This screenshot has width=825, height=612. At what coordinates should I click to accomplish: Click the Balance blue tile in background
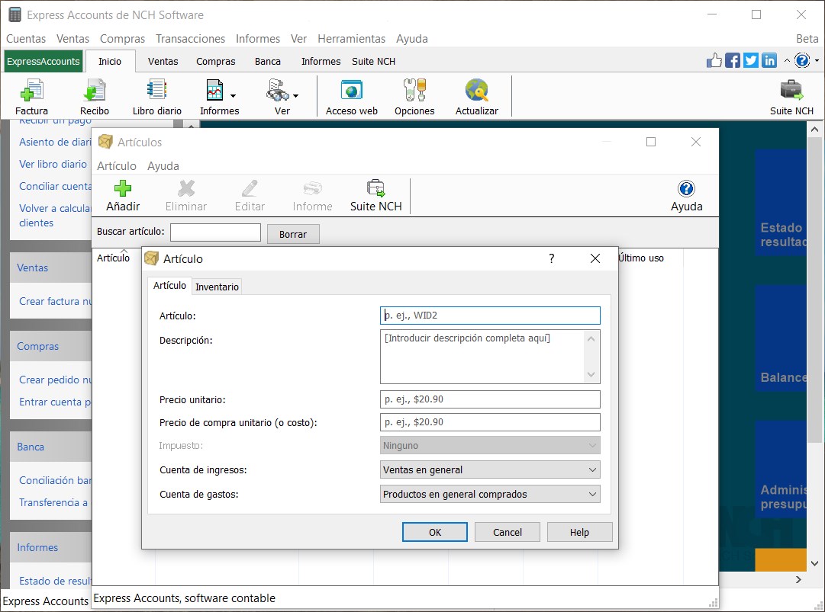point(781,338)
